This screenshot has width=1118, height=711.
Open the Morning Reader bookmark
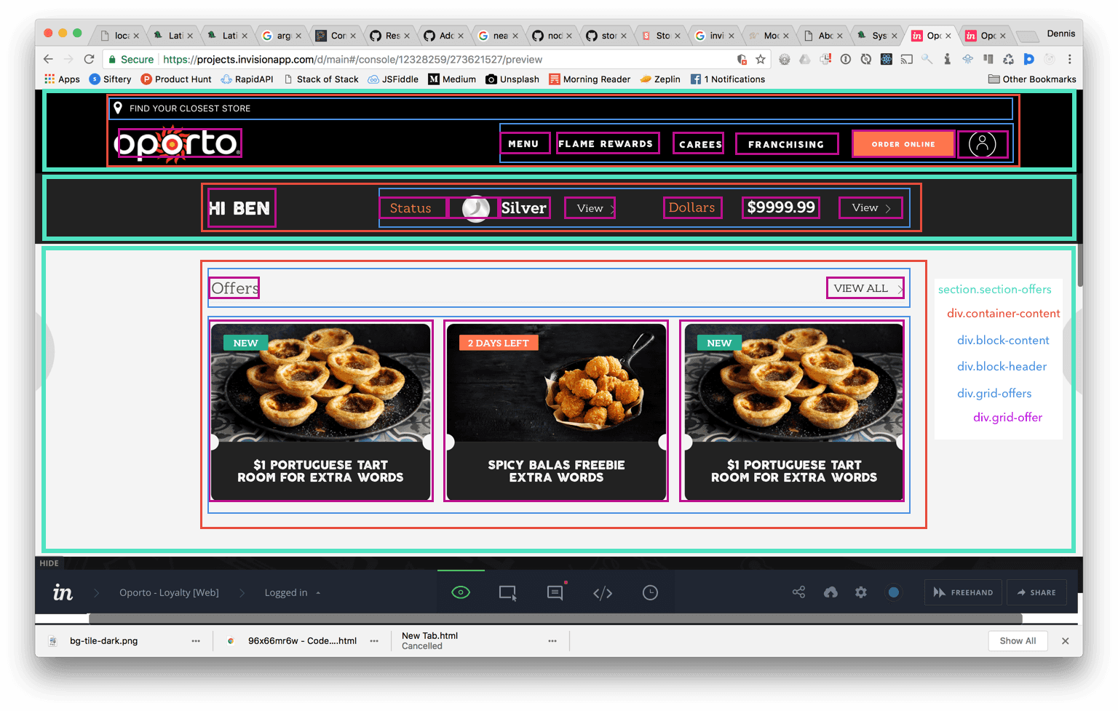(590, 79)
